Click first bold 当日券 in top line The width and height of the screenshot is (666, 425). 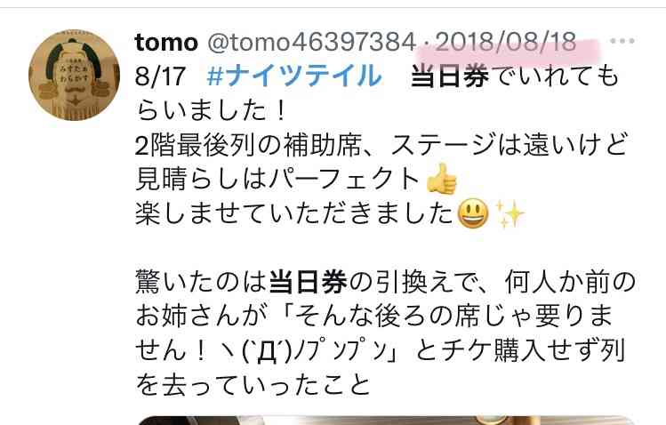(x=450, y=76)
